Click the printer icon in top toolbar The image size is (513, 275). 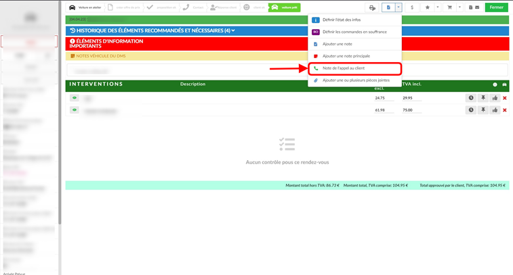pyautogui.click(x=372, y=7)
